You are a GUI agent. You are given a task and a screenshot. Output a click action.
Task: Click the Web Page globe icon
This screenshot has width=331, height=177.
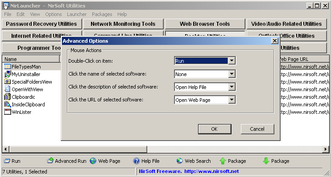[x=93, y=161]
